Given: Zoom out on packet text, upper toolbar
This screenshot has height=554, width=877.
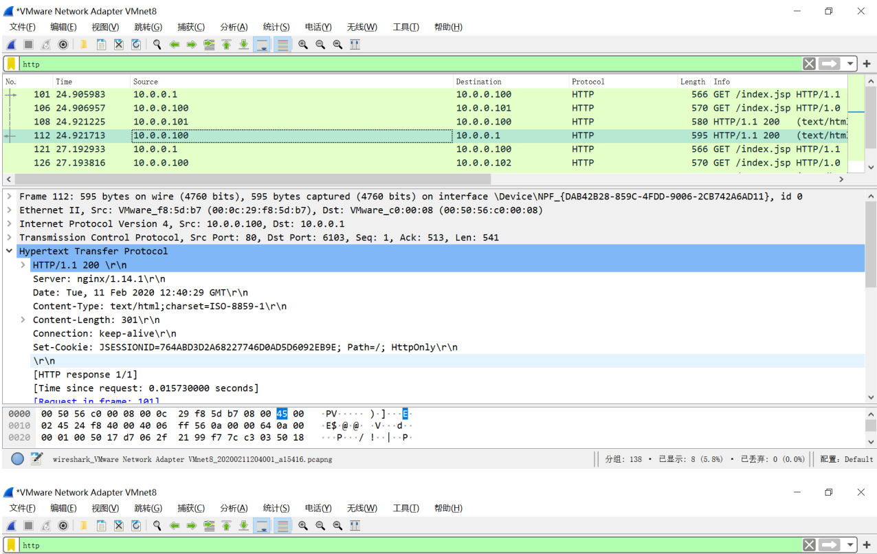Looking at the screenshot, I should coord(320,45).
